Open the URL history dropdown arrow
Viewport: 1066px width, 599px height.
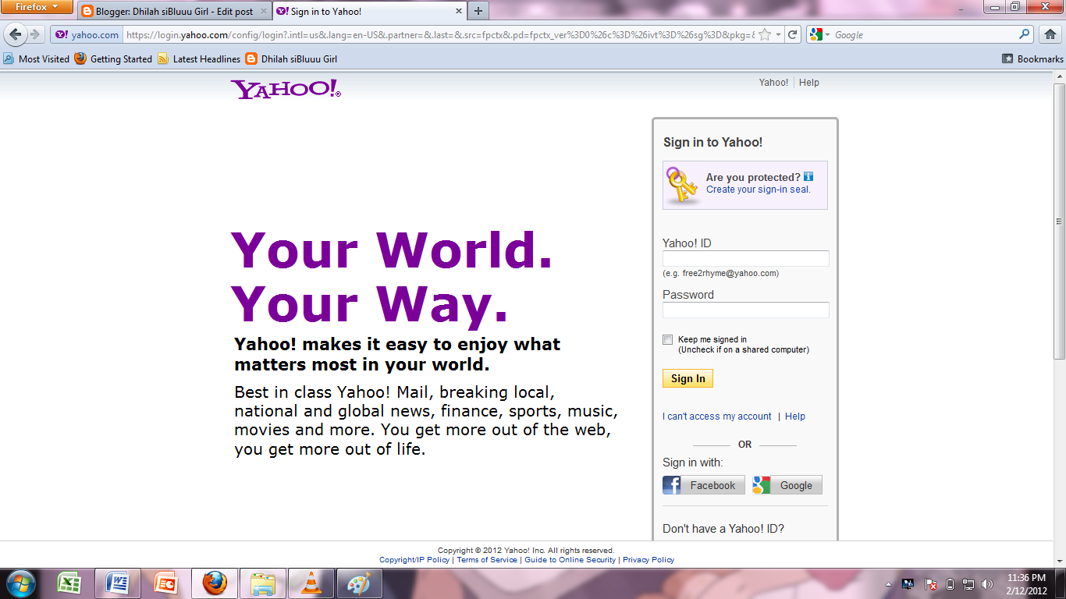[x=778, y=35]
